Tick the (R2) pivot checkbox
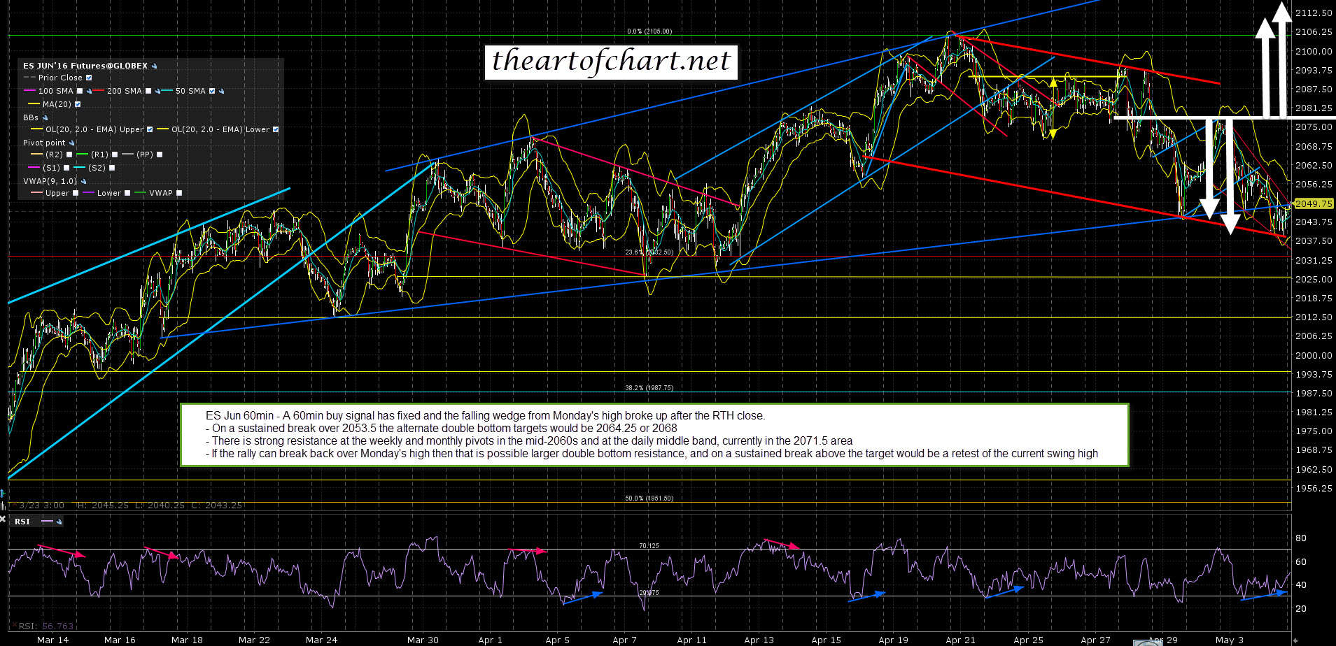 pos(69,155)
